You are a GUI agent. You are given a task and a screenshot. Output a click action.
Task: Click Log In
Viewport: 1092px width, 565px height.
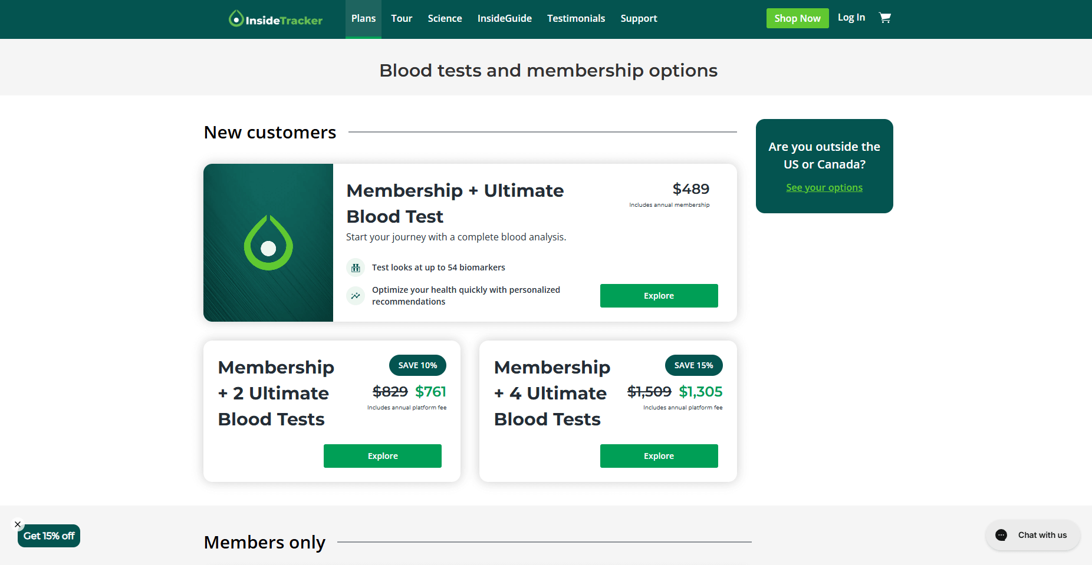pyautogui.click(x=851, y=17)
